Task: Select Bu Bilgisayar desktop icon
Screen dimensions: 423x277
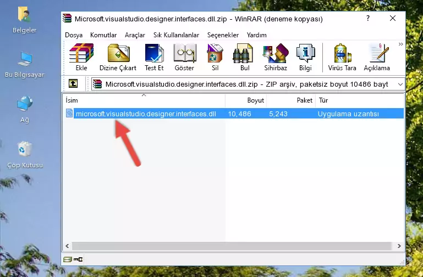Action: click(25, 65)
